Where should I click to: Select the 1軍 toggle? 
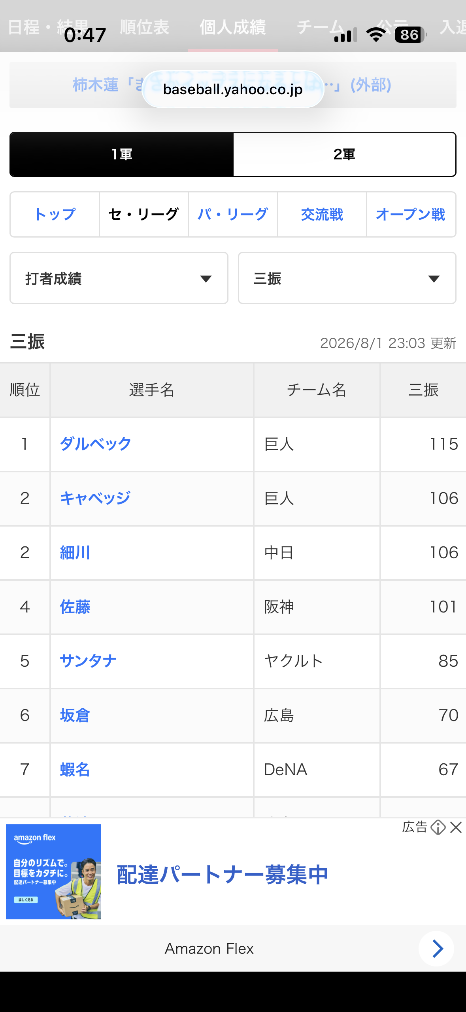pyautogui.click(x=122, y=154)
